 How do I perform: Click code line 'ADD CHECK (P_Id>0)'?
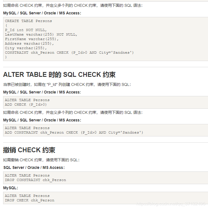coord(26,104)
